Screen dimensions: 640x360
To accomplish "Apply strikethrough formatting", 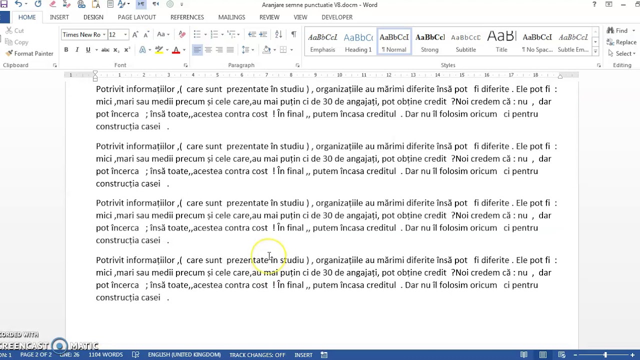I will click(x=105, y=50).
